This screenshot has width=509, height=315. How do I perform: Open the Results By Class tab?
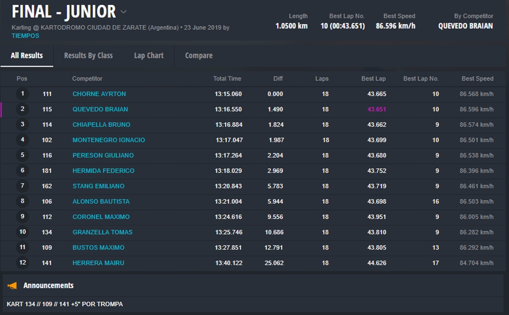click(88, 55)
